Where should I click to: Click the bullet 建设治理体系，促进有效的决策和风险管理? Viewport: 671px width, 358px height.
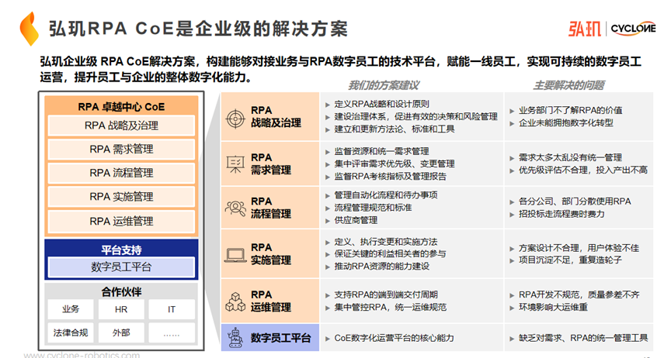[x=415, y=116]
